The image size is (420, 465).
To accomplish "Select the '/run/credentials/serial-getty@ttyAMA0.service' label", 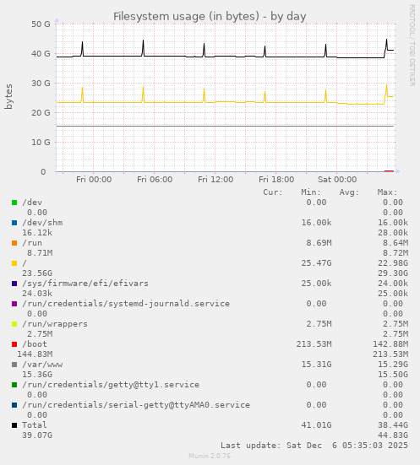I will pyautogui.click(x=136, y=405).
